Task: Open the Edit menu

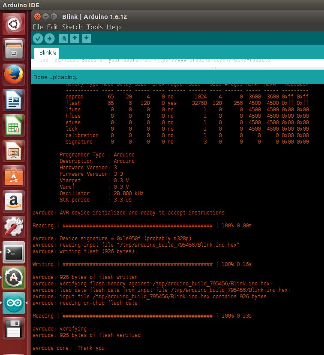Action: pyautogui.click(x=52, y=27)
